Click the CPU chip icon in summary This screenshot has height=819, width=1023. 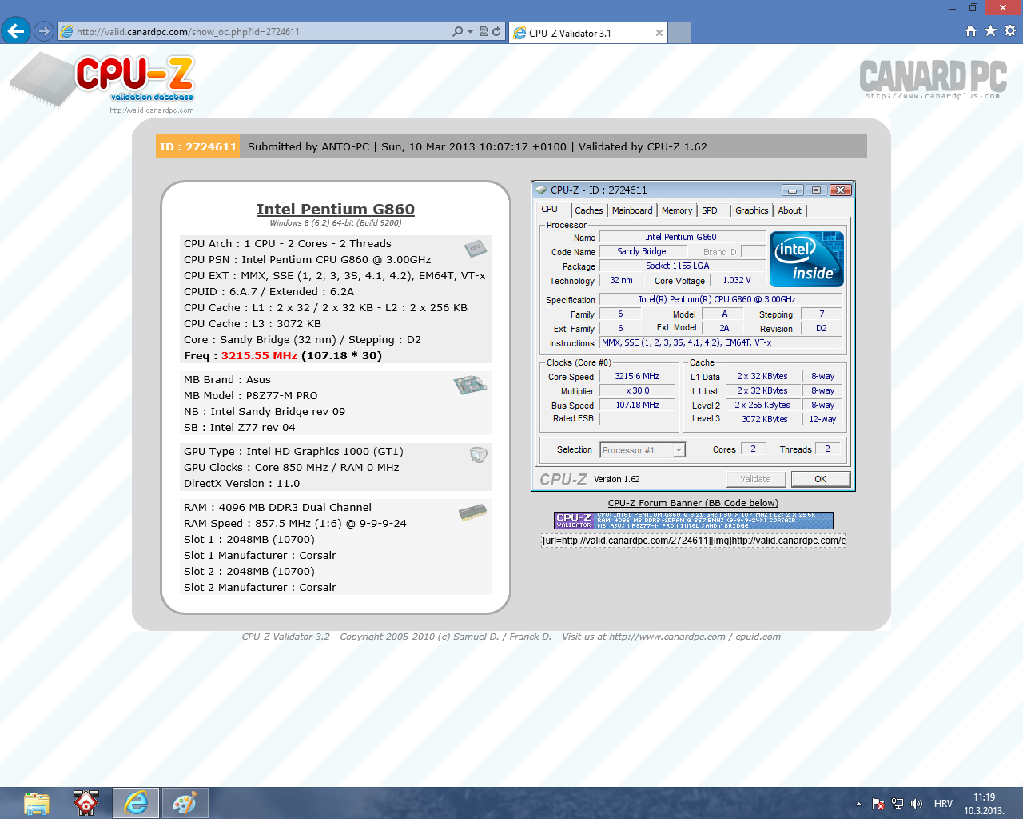[x=476, y=248]
